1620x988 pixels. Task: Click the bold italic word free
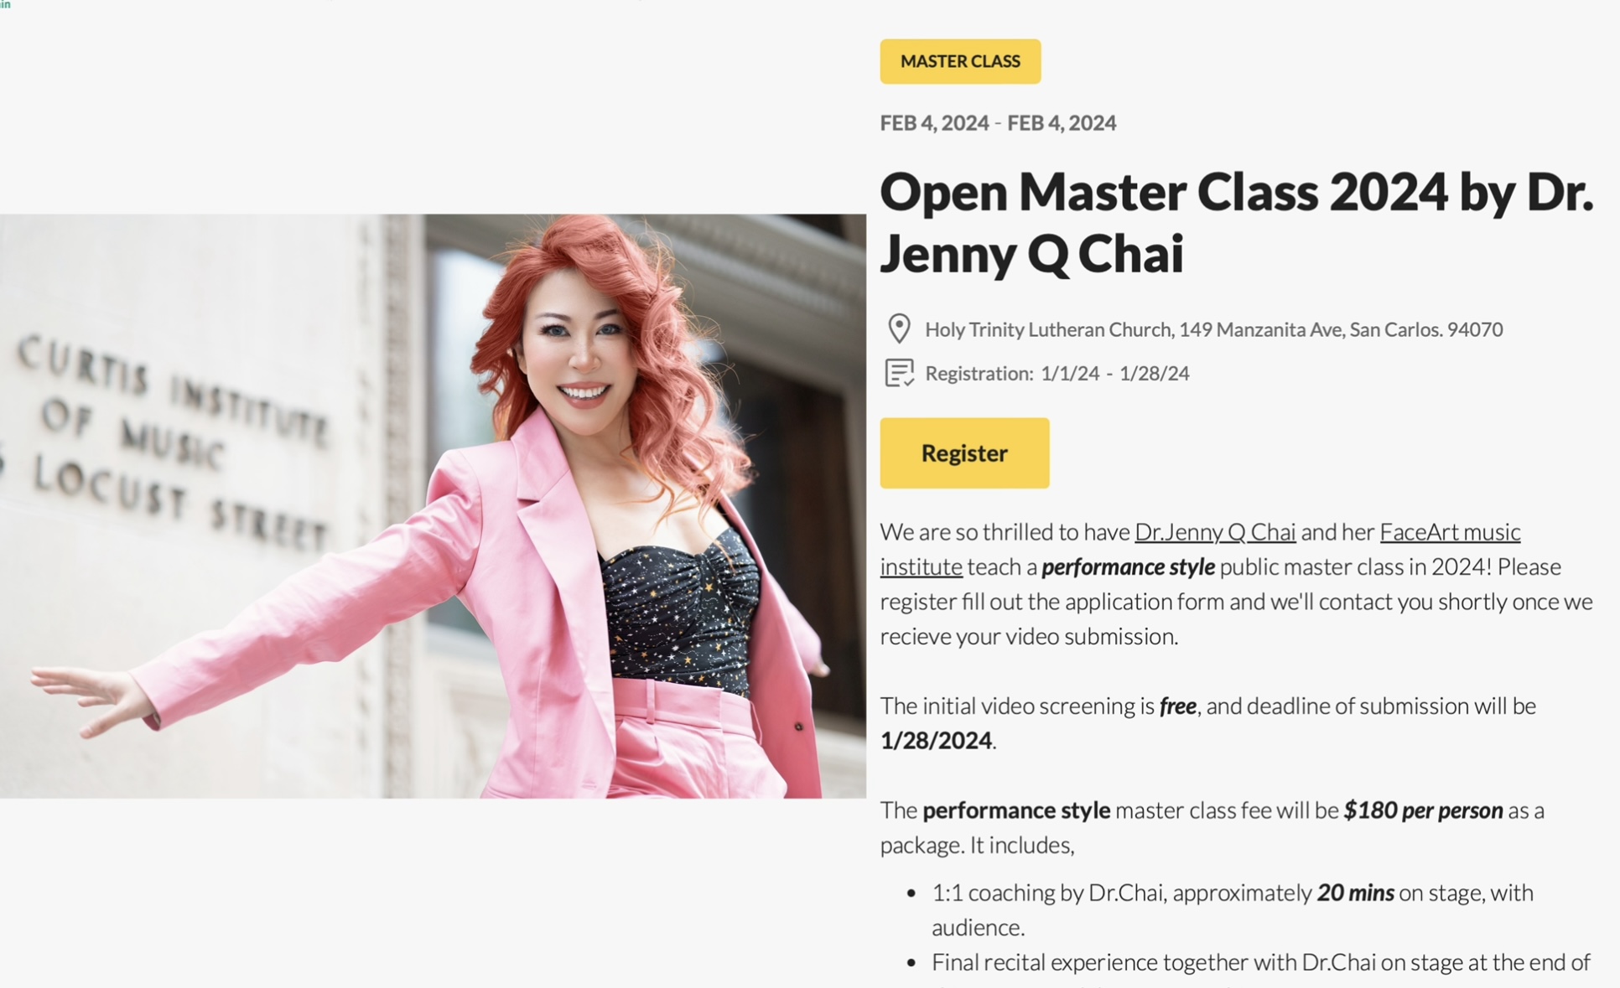(1177, 706)
